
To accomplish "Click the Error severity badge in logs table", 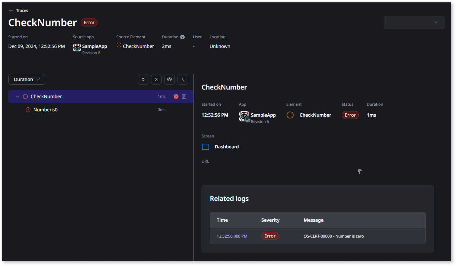I will (270, 236).
